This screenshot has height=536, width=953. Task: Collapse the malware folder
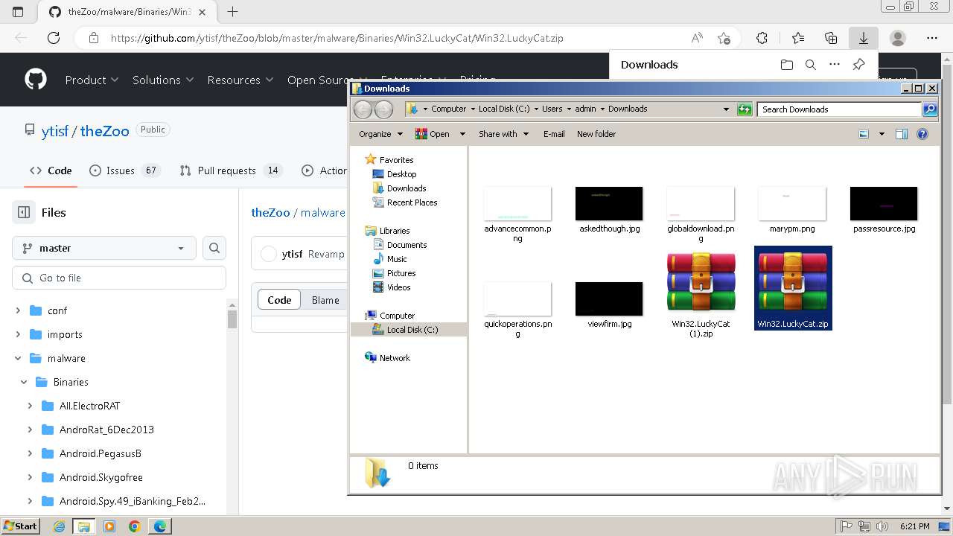click(x=19, y=358)
